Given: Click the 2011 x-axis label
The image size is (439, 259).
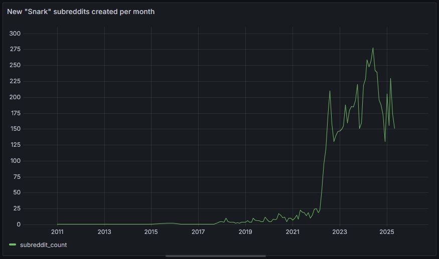Looking at the screenshot, I should pos(57,232).
